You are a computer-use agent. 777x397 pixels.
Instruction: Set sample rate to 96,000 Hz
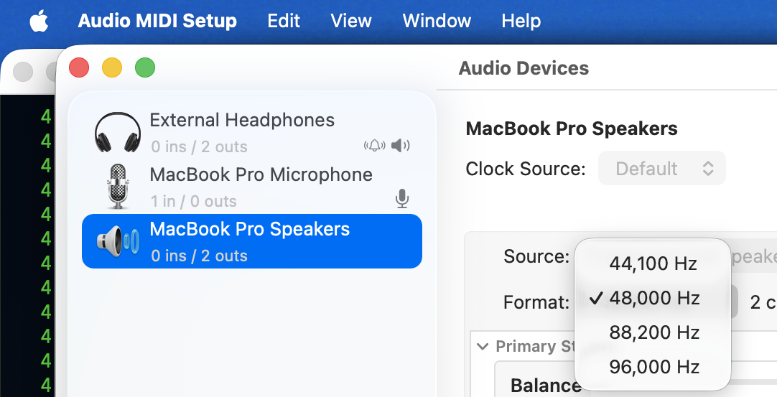653,367
